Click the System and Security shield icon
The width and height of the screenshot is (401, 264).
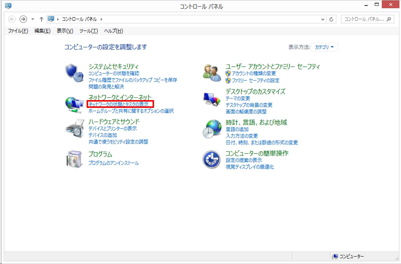tap(74, 73)
